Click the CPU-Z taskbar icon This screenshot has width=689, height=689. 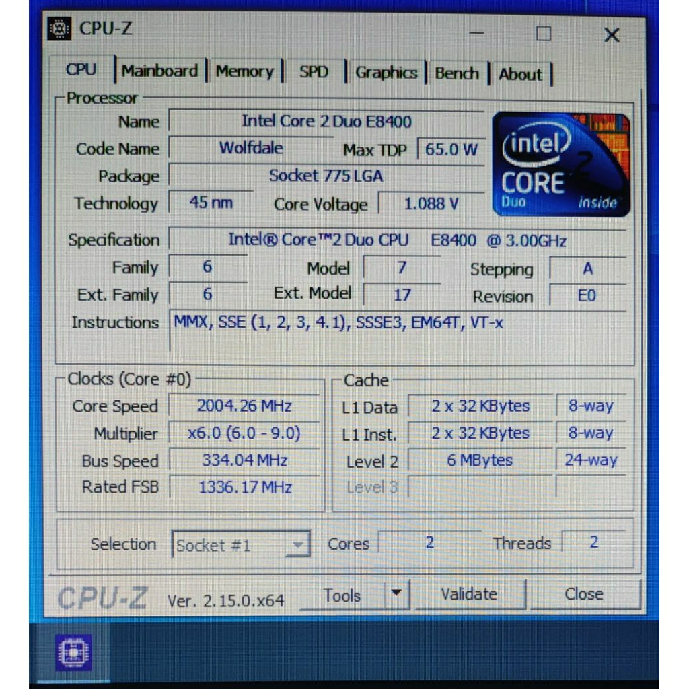73,652
